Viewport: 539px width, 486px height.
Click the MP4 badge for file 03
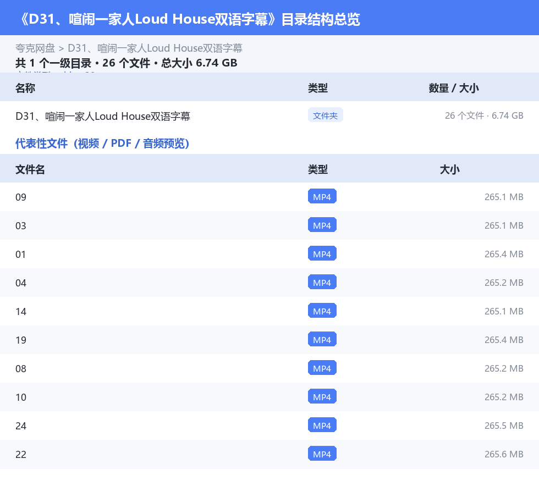322,225
